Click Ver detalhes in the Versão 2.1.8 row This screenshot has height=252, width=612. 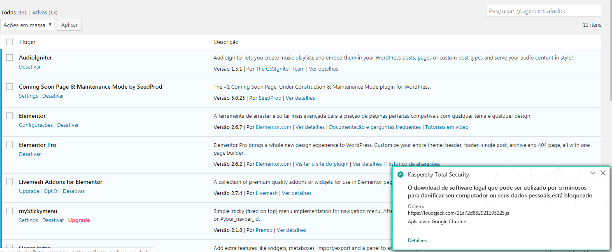(x=291, y=230)
